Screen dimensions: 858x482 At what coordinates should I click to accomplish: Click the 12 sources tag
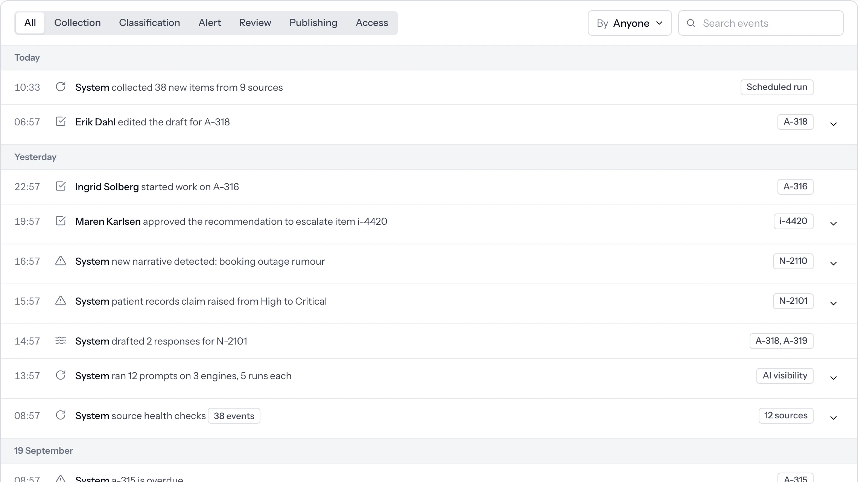(786, 415)
